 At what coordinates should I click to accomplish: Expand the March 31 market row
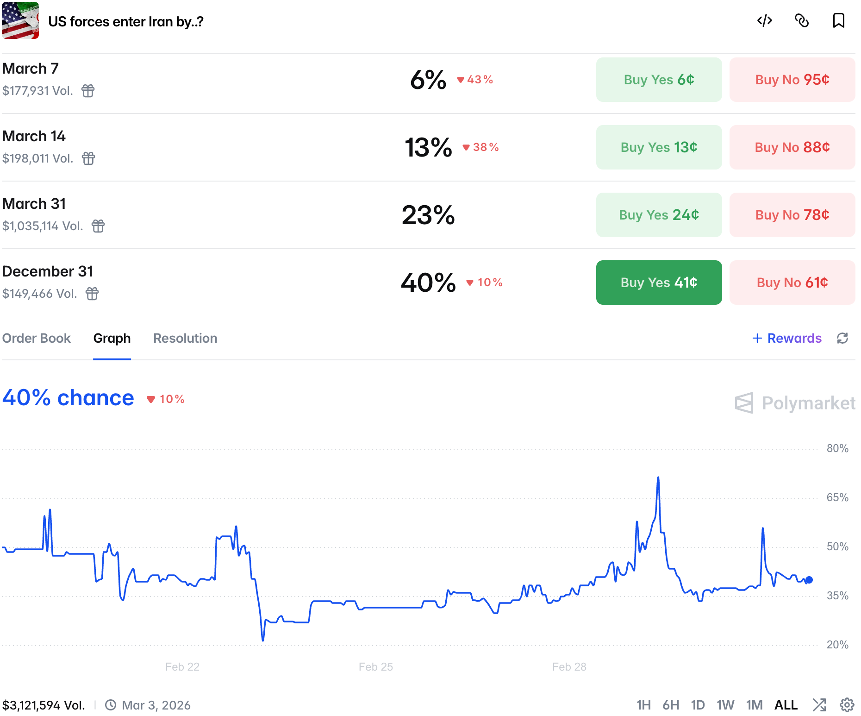click(x=34, y=204)
